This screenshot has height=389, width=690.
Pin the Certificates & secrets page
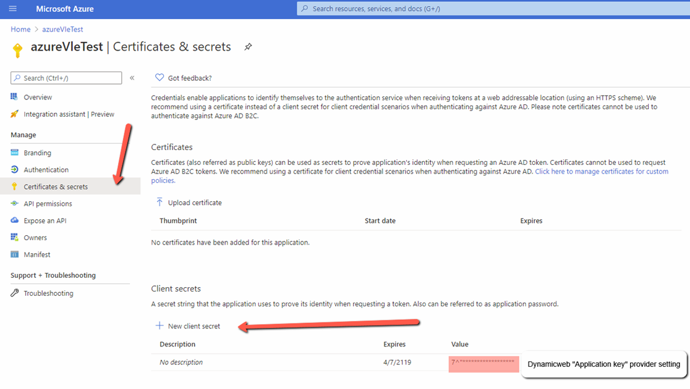pos(248,47)
